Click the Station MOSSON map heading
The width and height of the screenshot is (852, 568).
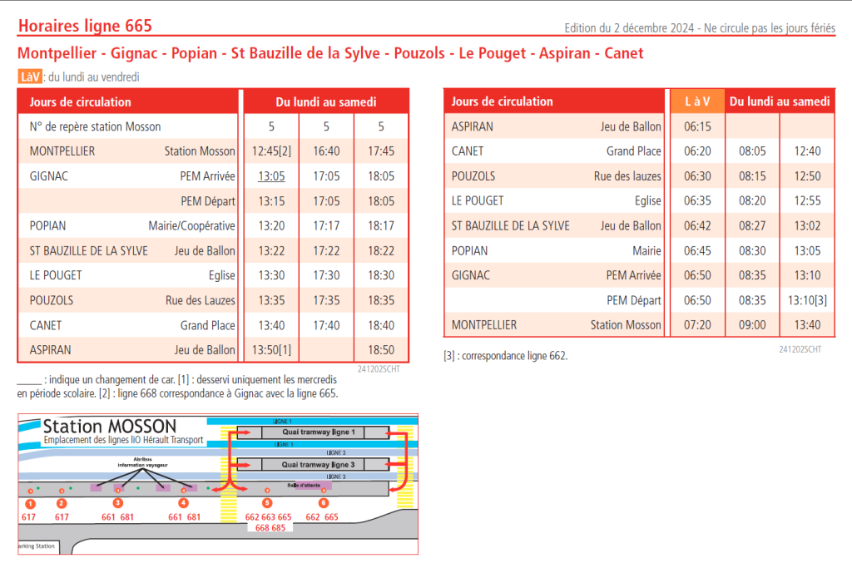click(110, 427)
